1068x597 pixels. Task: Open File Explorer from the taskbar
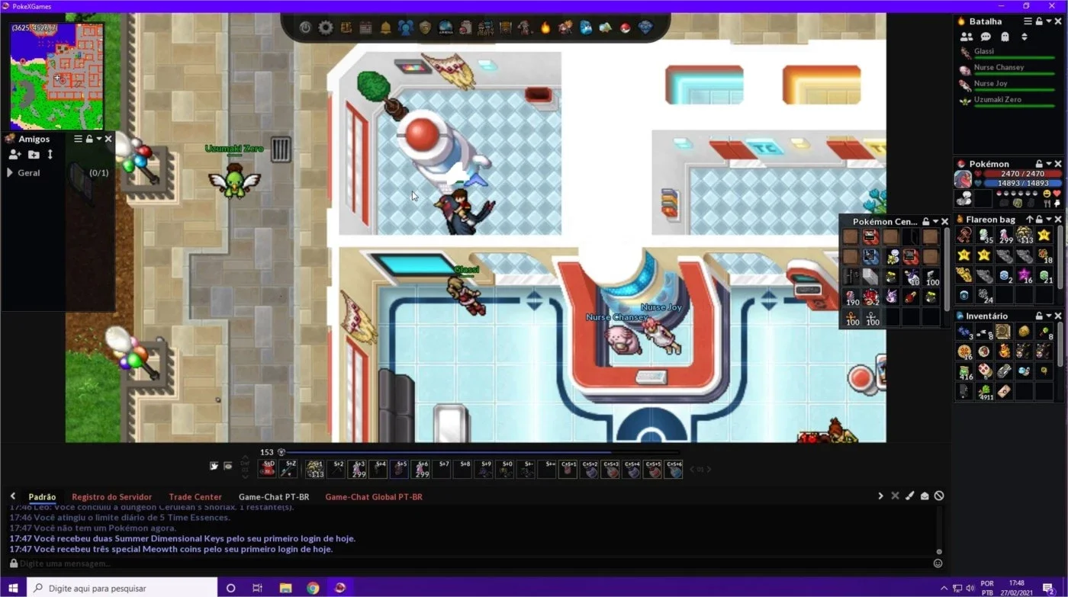pos(285,588)
